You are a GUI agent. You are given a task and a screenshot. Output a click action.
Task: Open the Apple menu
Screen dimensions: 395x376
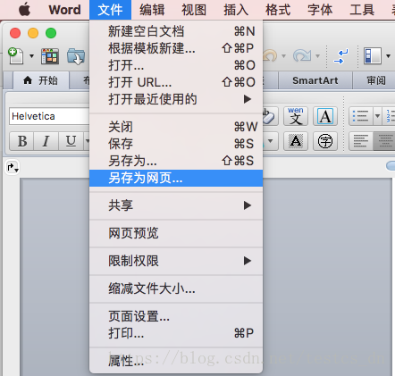24,10
